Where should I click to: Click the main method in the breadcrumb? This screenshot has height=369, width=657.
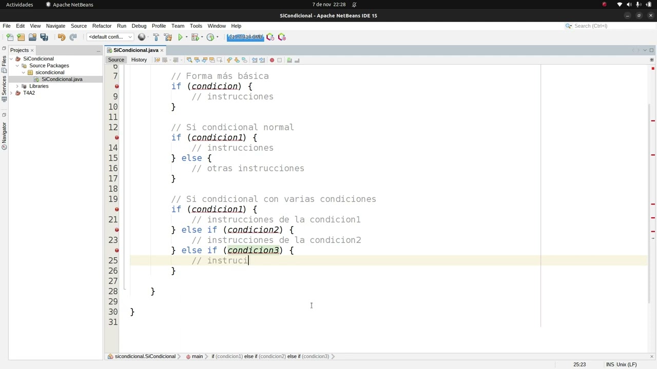(197, 356)
